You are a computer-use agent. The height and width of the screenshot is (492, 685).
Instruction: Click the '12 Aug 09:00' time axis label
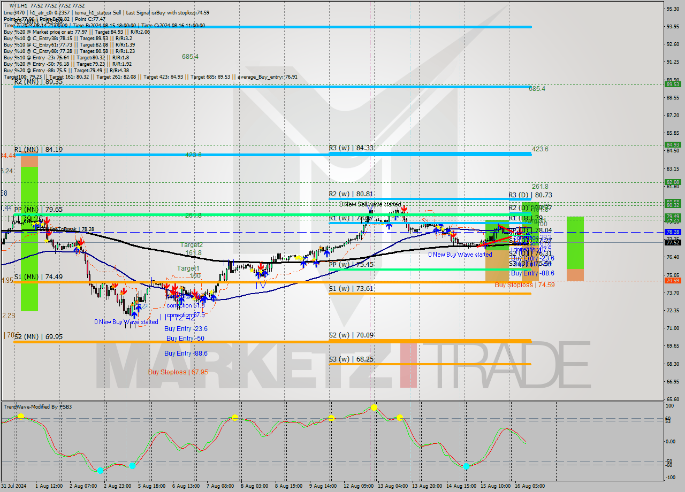[x=359, y=486]
